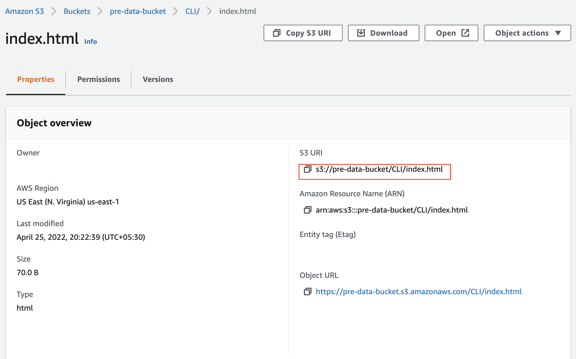Open the https Object URL link
The image size is (576, 359).
418,292
